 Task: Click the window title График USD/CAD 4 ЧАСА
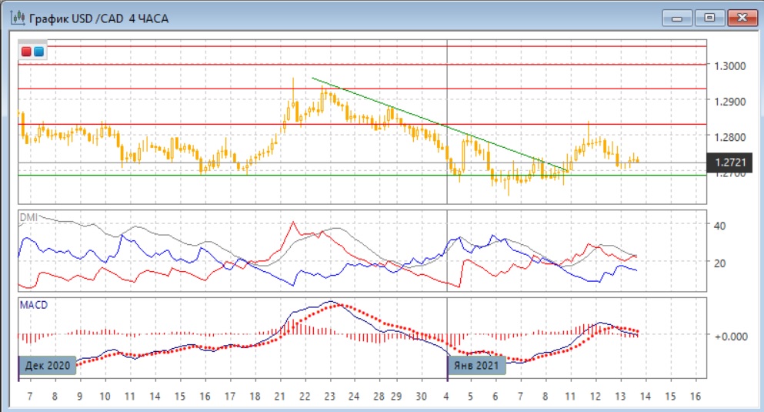(x=98, y=17)
